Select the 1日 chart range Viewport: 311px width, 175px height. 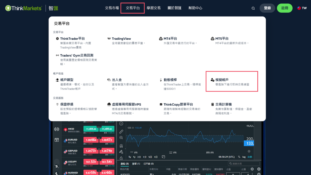coord(156,157)
